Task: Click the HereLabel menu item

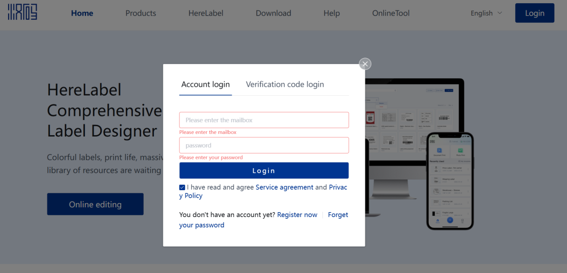Action: (206, 13)
